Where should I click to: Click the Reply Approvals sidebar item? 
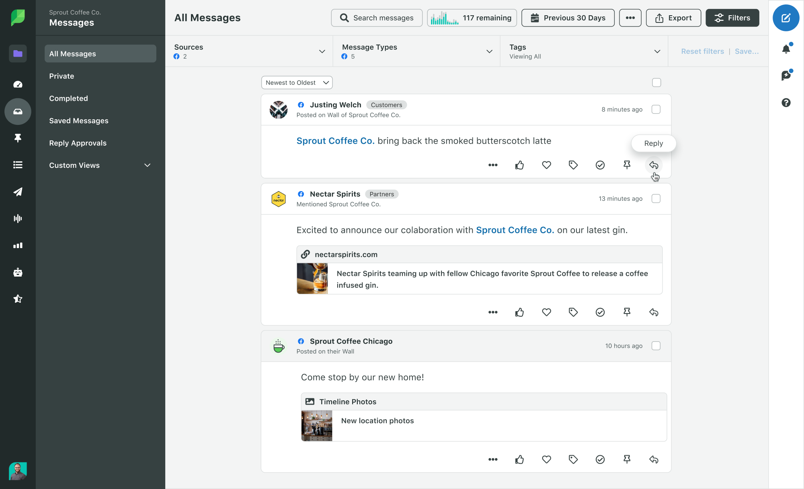point(78,143)
